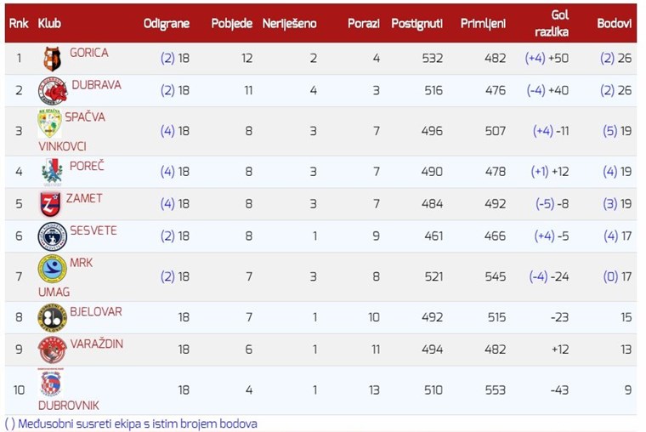Click the Postignuti column header
The height and width of the screenshot is (432, 646).
(416, 24)
